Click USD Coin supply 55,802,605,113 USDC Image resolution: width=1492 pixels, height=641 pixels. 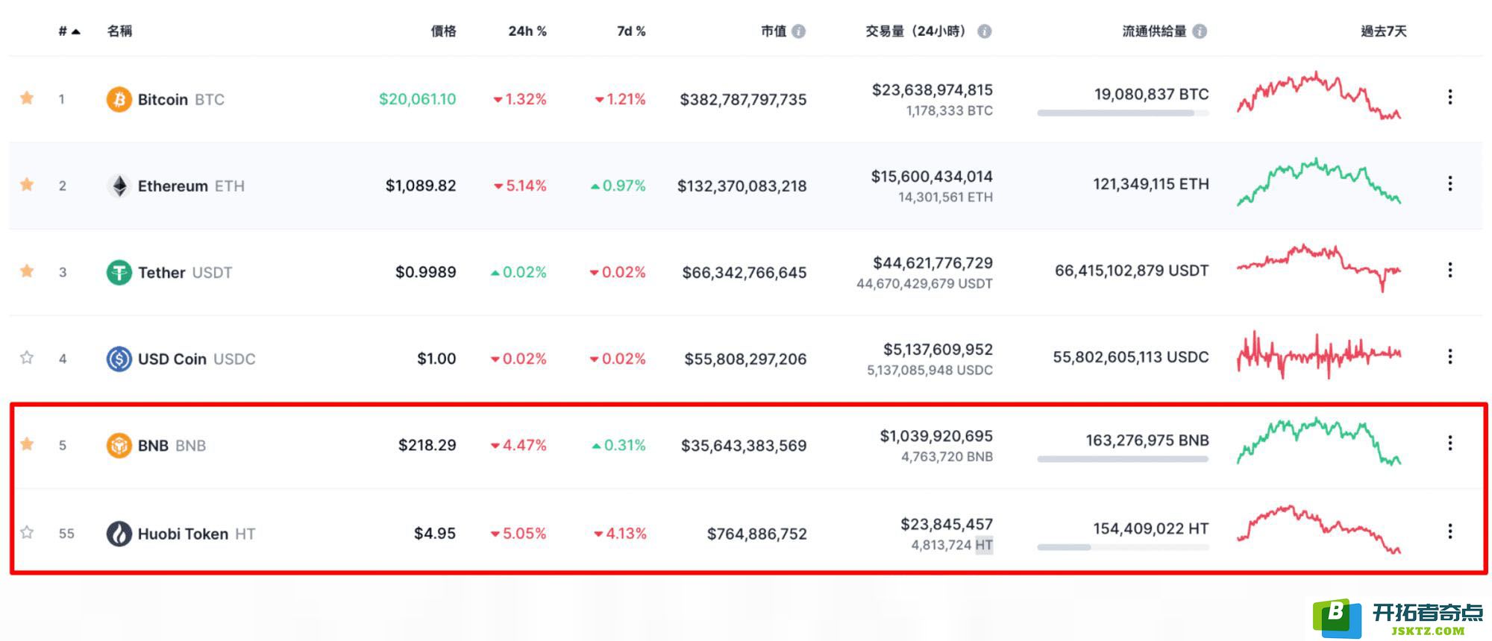click(1131, 357)
